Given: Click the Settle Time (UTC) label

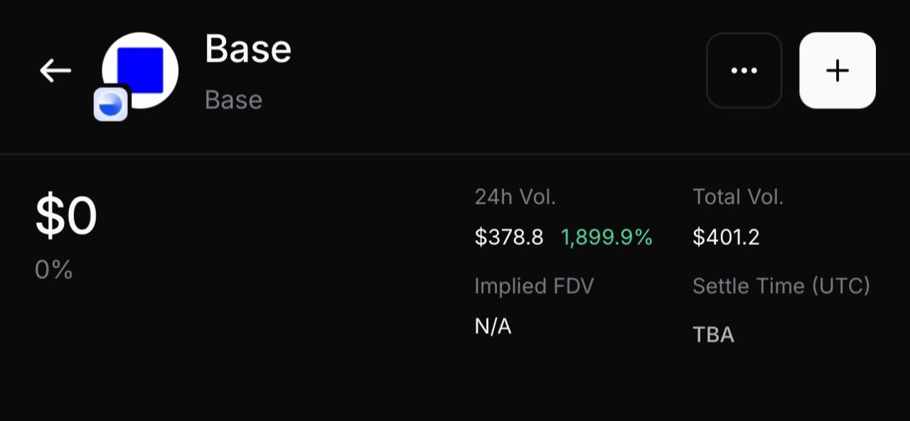Looking at the screenshot, I should pos(781,286).
